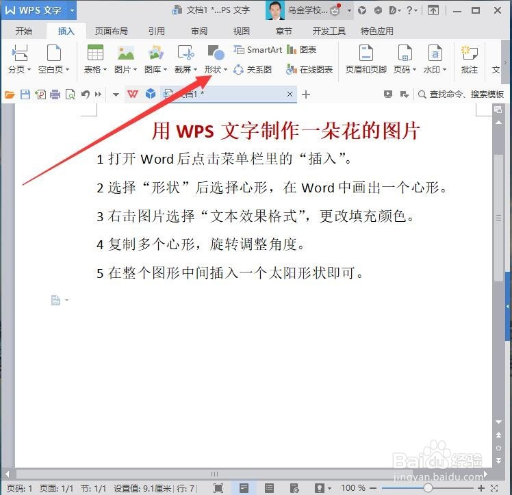Click the search command box 查找命令、搜索模板

461,94
